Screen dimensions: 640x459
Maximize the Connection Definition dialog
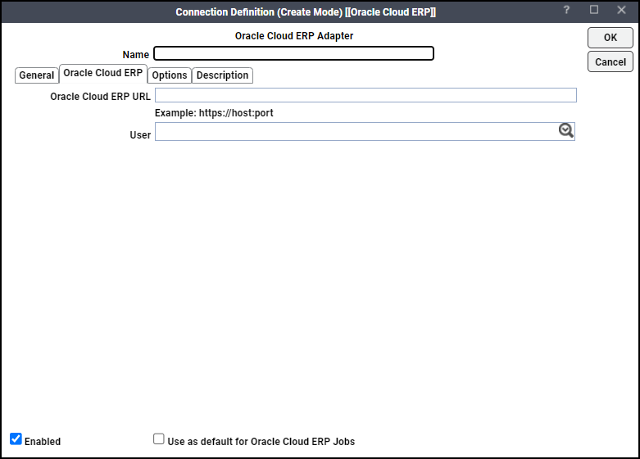[594, 10]
